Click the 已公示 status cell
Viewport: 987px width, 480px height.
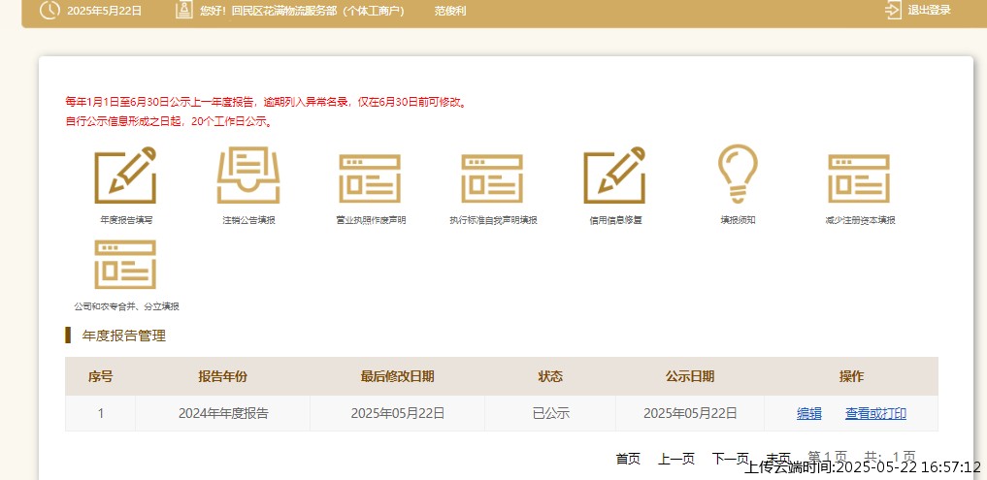[550, 413]
